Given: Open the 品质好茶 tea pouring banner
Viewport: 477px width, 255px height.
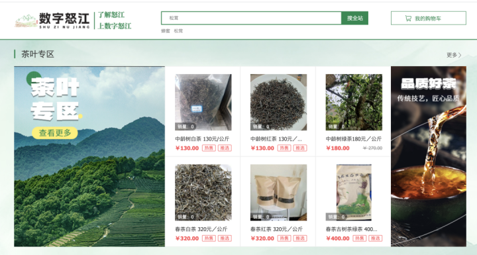Looking at the screenshot, I should tap(429, 156).
